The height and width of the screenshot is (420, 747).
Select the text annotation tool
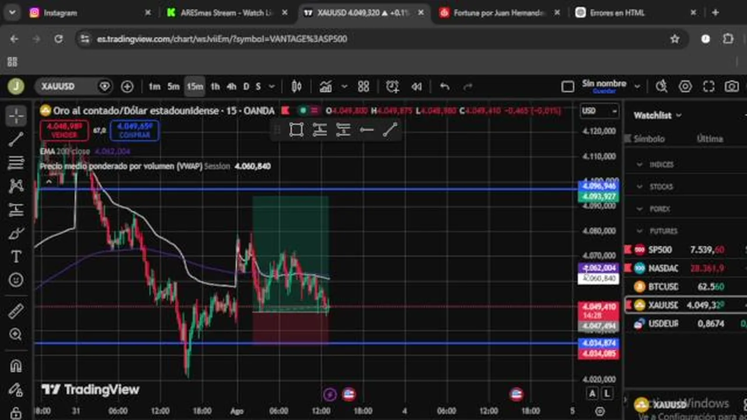[x=16, y=257]
